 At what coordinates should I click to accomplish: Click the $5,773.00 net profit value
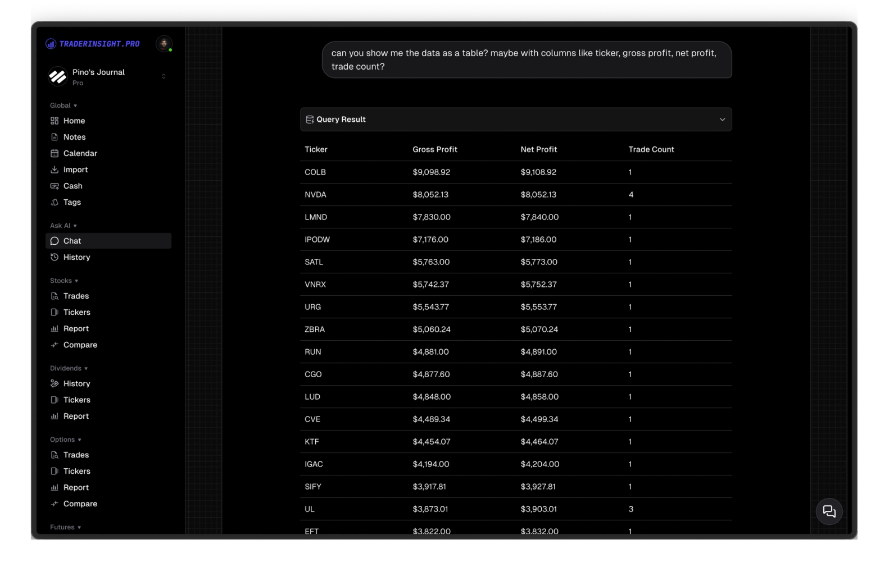[539, 262]
